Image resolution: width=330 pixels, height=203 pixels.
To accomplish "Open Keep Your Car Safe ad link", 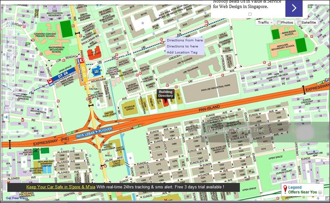I will point(61,187).
